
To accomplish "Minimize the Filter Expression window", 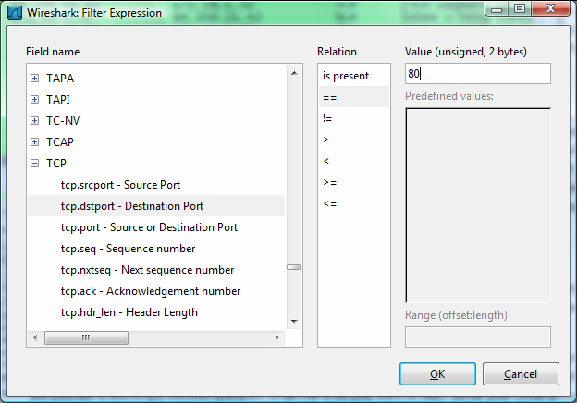I will point(497,9).
